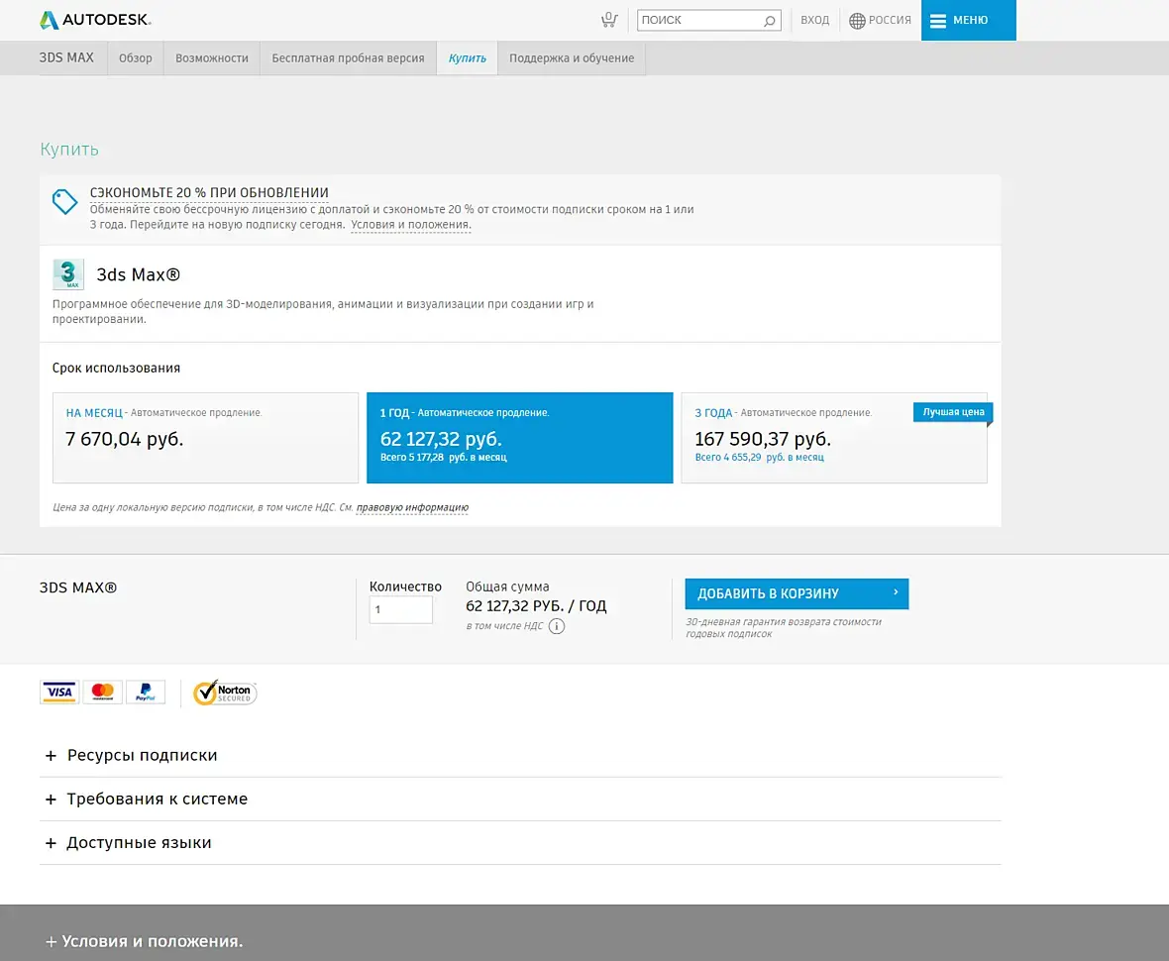The width and height of the screenshot is (1169, 961).
Task: Open Бесплатная пробная версия tab
Action: [348, 58]
